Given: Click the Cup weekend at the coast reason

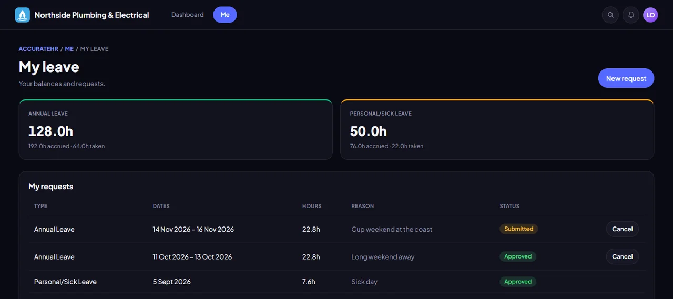Looking at the screenshot, I should click(392, 229).
